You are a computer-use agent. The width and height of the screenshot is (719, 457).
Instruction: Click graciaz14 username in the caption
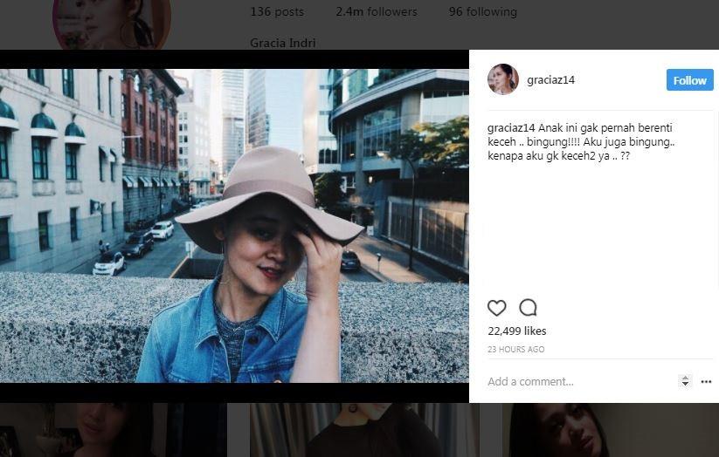(x=511, y=128)
